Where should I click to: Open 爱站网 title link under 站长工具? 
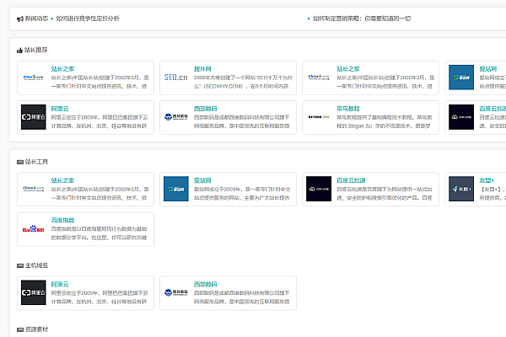click(202, 180)
